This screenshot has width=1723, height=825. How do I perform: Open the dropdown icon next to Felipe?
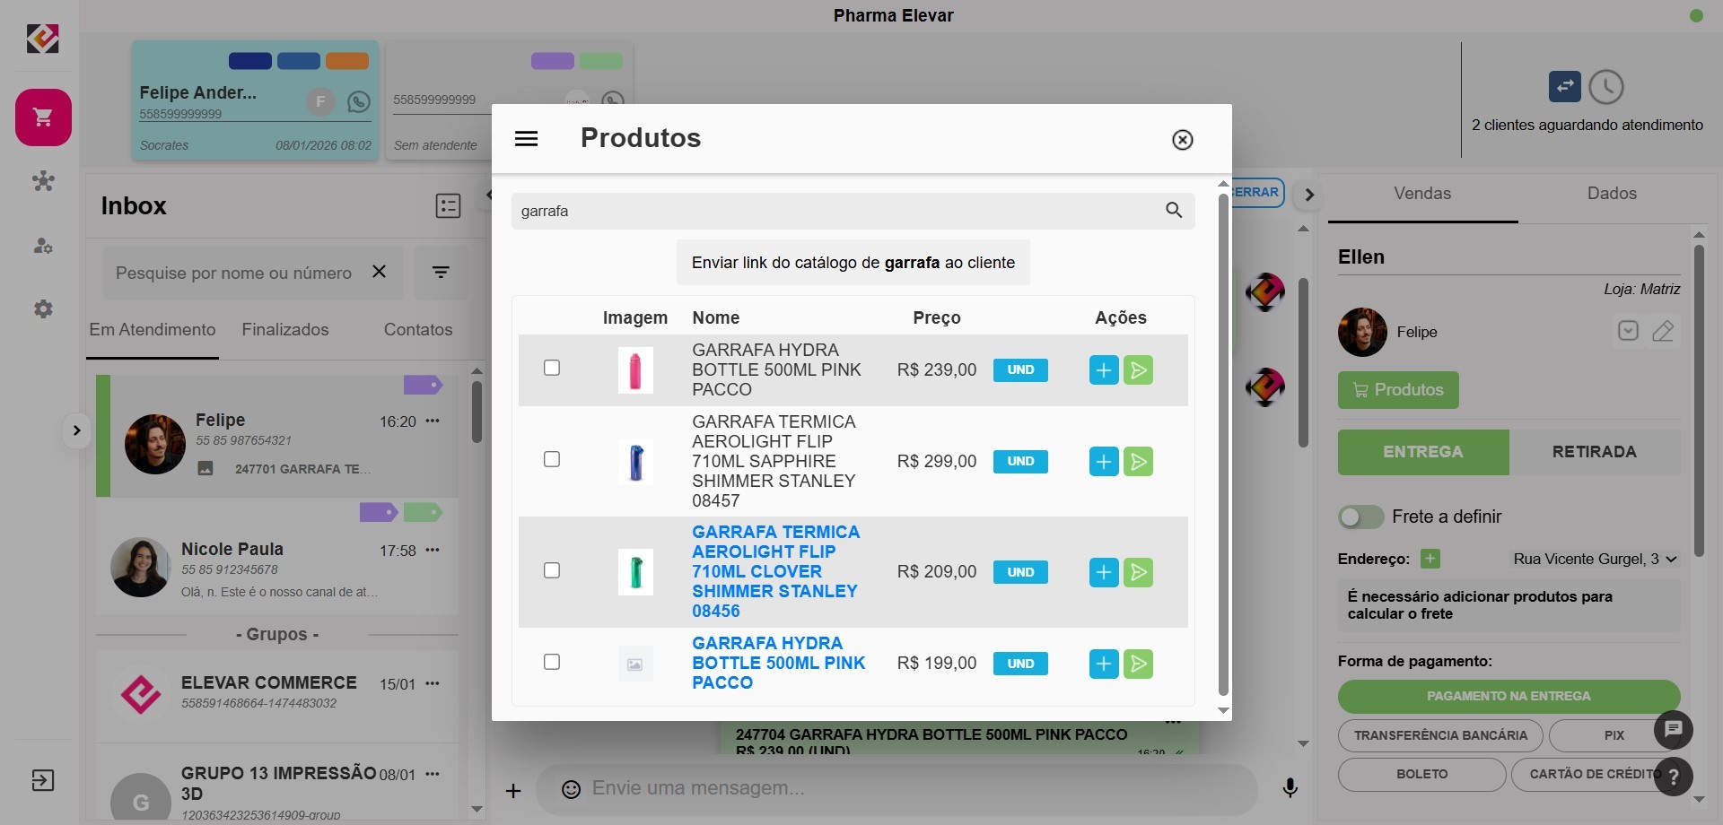pos(1628,331)
